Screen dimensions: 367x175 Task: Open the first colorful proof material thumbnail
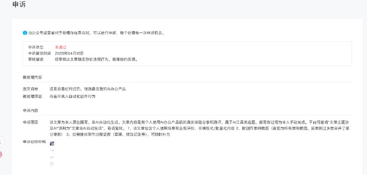[x=52, y=143]
